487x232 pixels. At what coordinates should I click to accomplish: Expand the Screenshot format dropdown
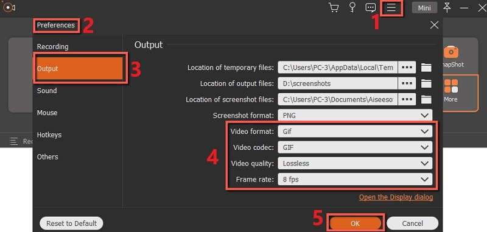point(355,116)
